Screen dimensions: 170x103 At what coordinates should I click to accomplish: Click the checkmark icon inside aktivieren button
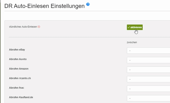point(129,27)
